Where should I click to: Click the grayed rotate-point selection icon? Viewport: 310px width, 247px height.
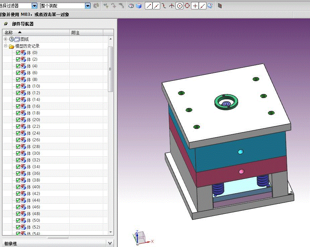[114, 6]
